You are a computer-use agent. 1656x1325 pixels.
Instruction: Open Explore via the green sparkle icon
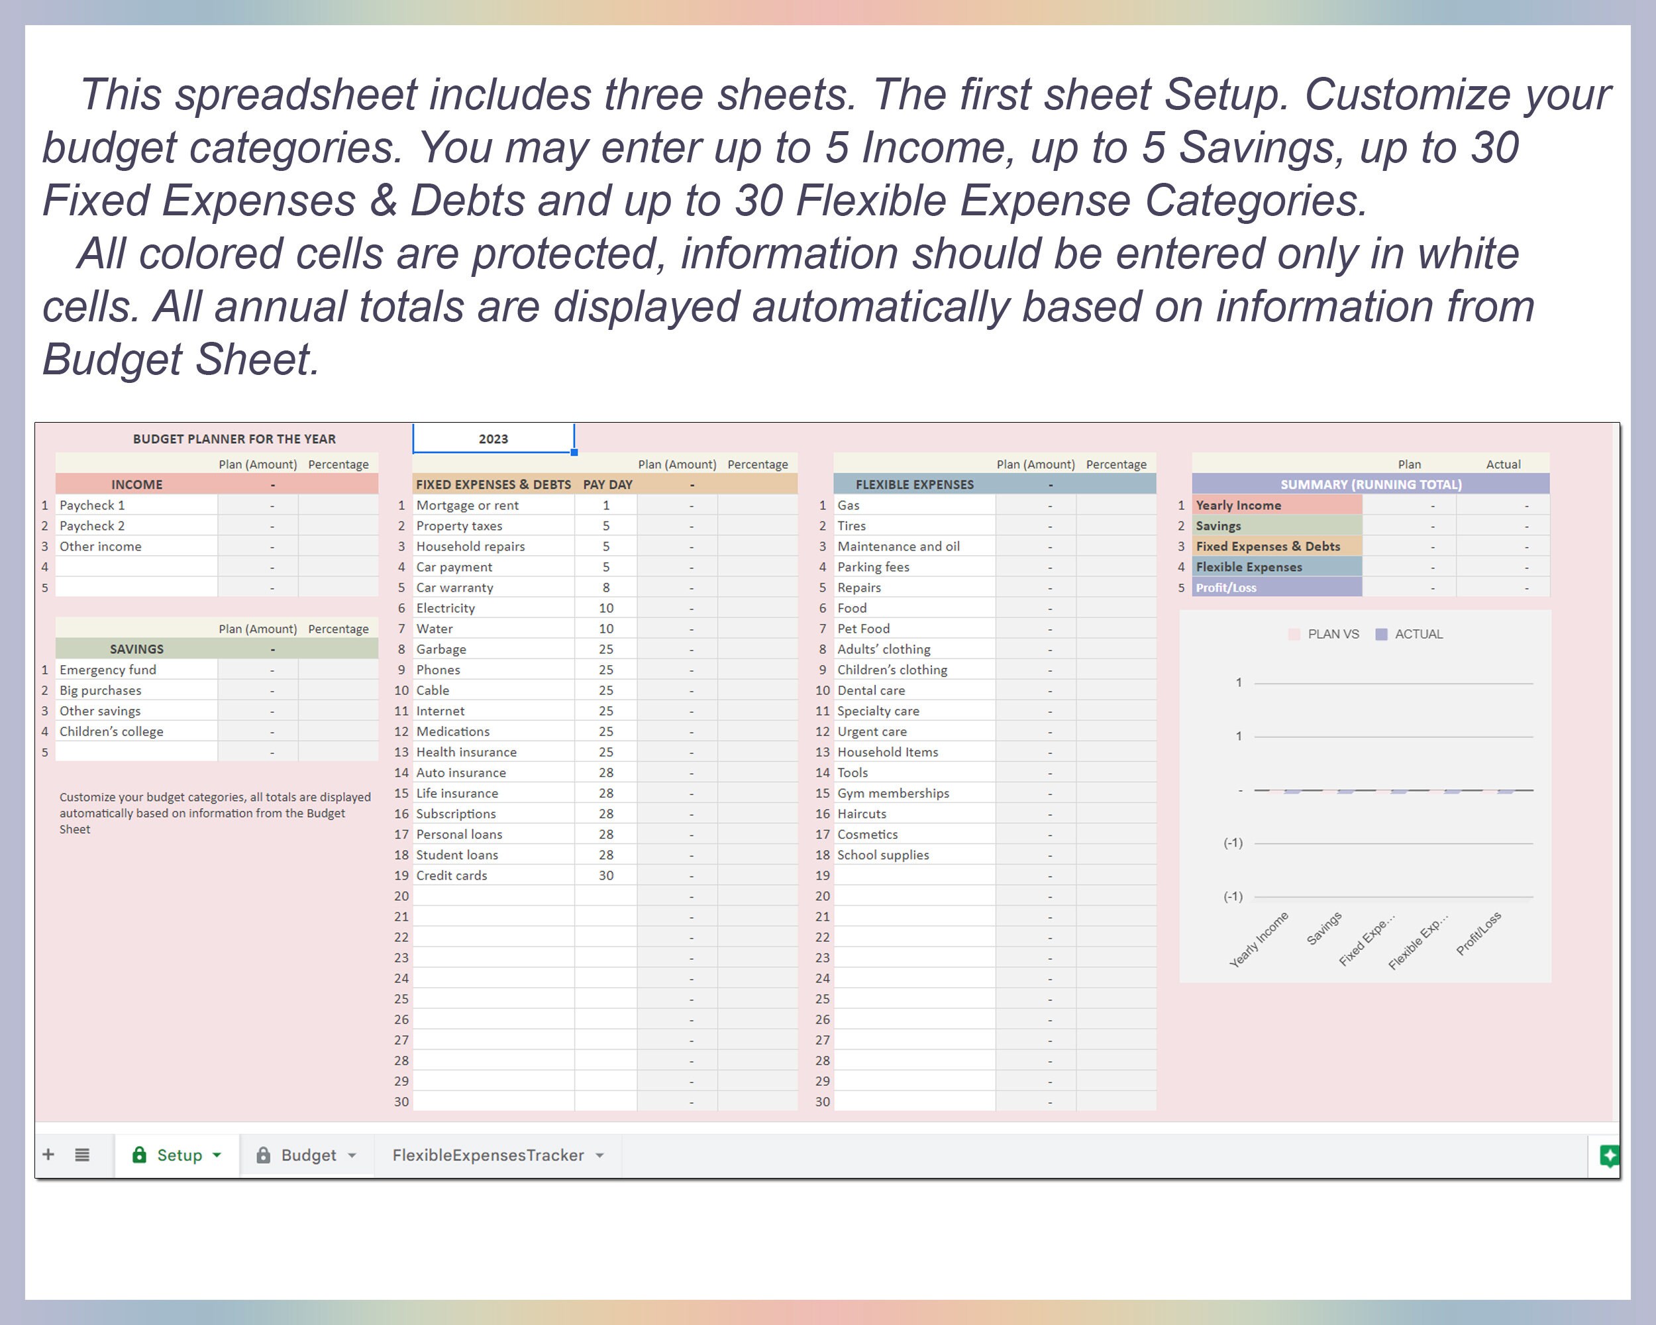pyautogui.click(x=1608, y=1155)
